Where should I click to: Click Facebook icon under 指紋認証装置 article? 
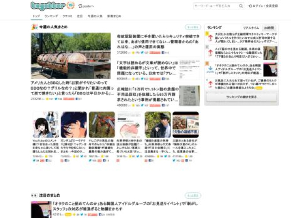[163, 53]
